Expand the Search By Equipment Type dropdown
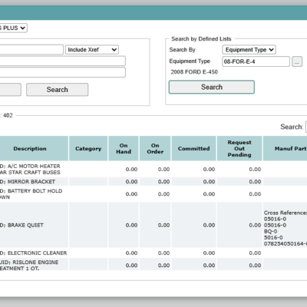 (x=249, y=50)
